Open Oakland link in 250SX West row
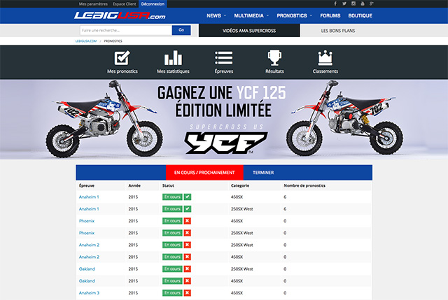Screen dimensions: 448x300 pos(87,269)
